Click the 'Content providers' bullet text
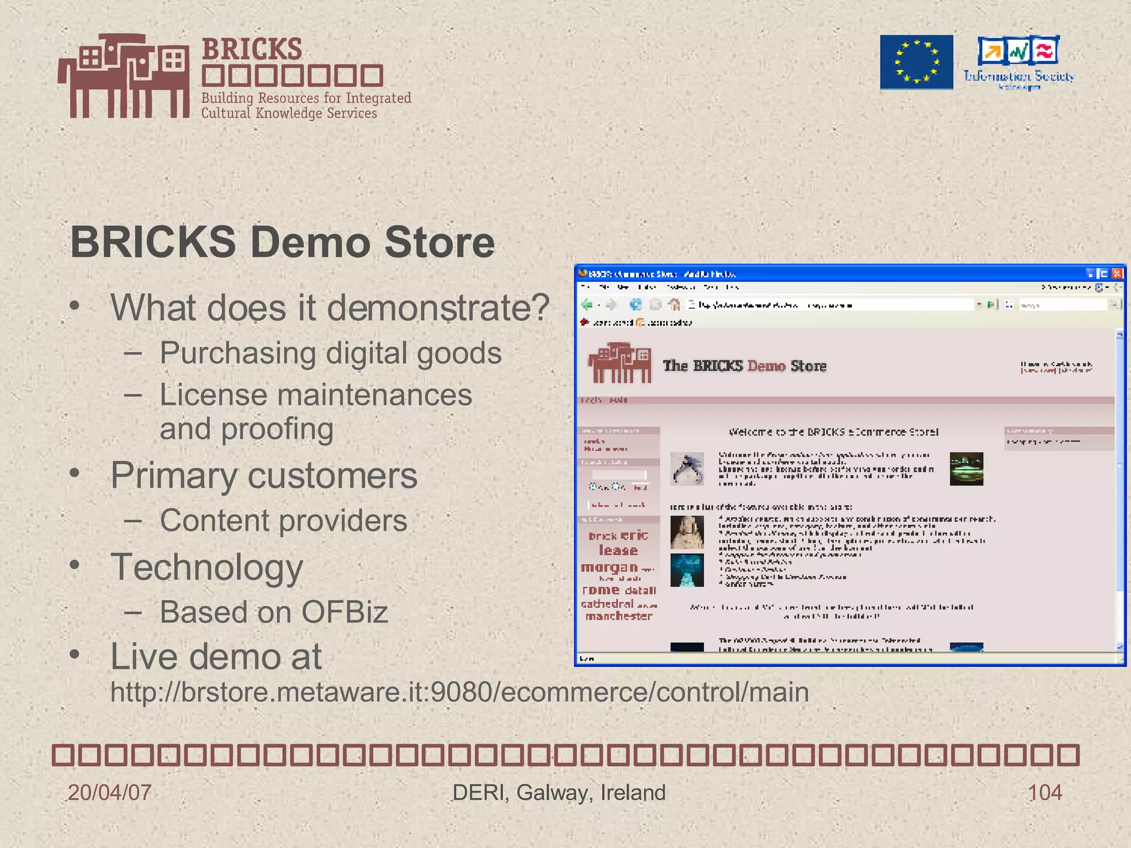 (283, 521)
